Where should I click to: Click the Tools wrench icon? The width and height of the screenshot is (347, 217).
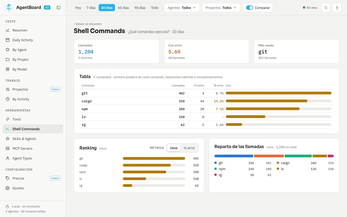click(x=8, y=119)
